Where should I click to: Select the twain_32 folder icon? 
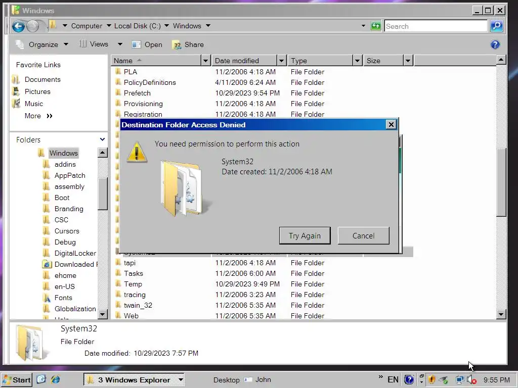click(x=118, y=305)
